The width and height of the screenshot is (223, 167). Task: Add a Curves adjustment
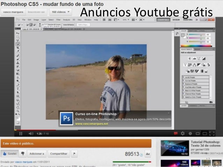(x=199, y=59)
